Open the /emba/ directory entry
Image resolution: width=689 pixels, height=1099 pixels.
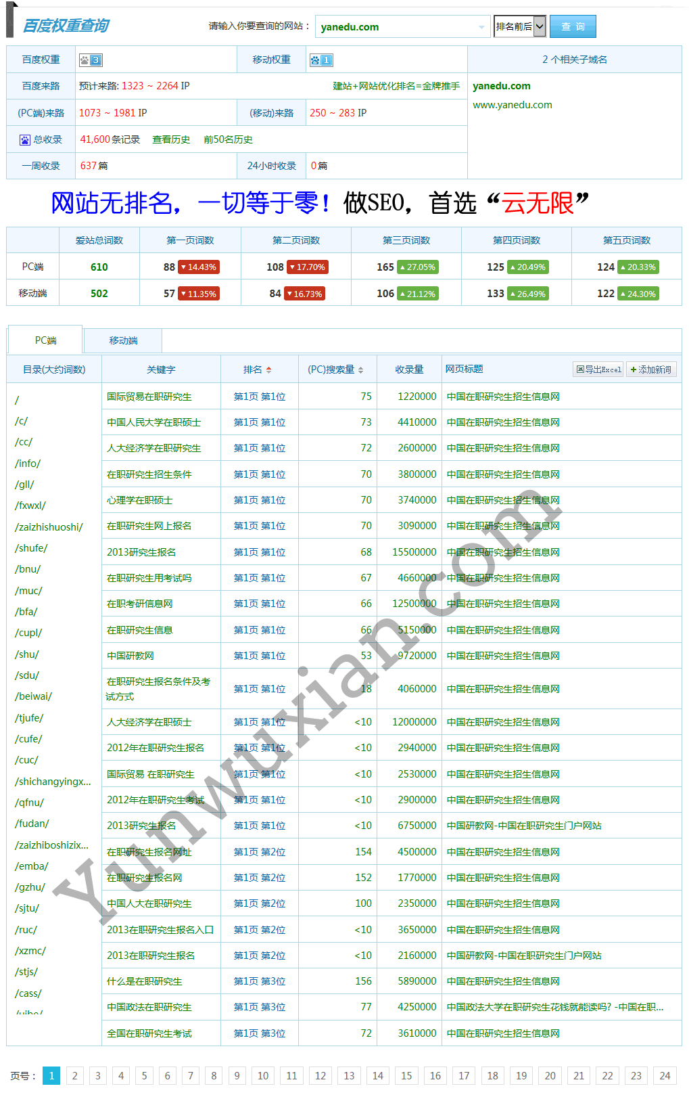click(x=32, y=866)
